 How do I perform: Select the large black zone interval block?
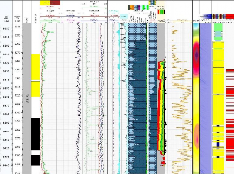(36, 134)
